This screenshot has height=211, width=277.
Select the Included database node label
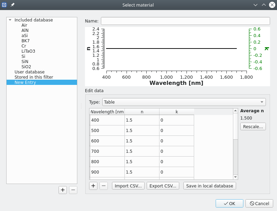pyautogui.click(x=34, y=20)
